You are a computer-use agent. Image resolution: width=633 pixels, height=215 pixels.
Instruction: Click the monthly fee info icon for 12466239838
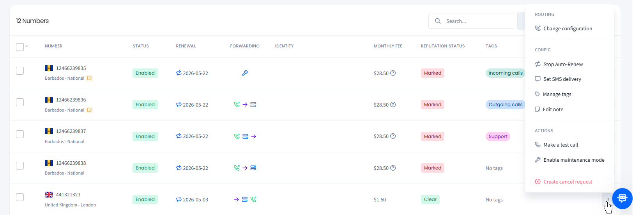pyautogui.click(x=393, y=168)
